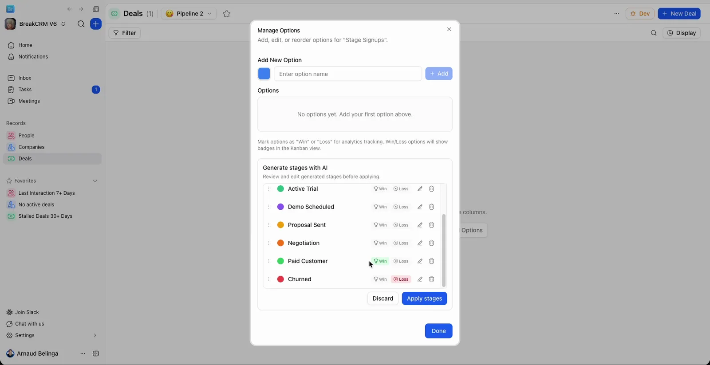
Task: Click the blue plus create button in sidebar
Action: (x=96, y=24)
